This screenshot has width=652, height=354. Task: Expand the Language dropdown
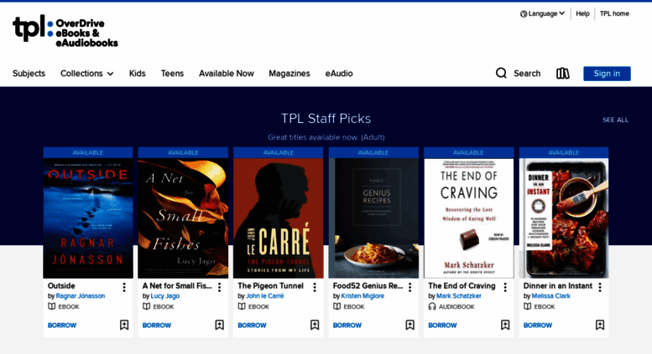point(542,13)
